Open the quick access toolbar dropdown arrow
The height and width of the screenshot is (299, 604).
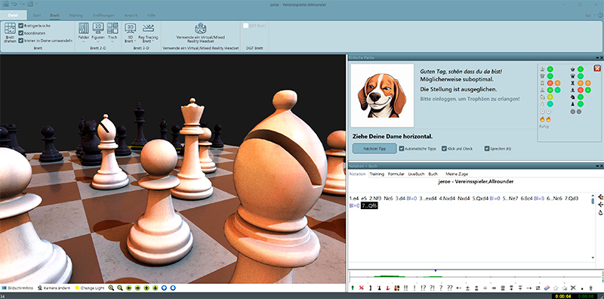point(37,4)
